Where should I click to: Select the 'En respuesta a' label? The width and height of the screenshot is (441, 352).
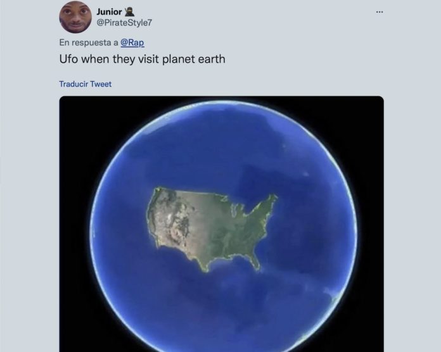coord(89,42)
